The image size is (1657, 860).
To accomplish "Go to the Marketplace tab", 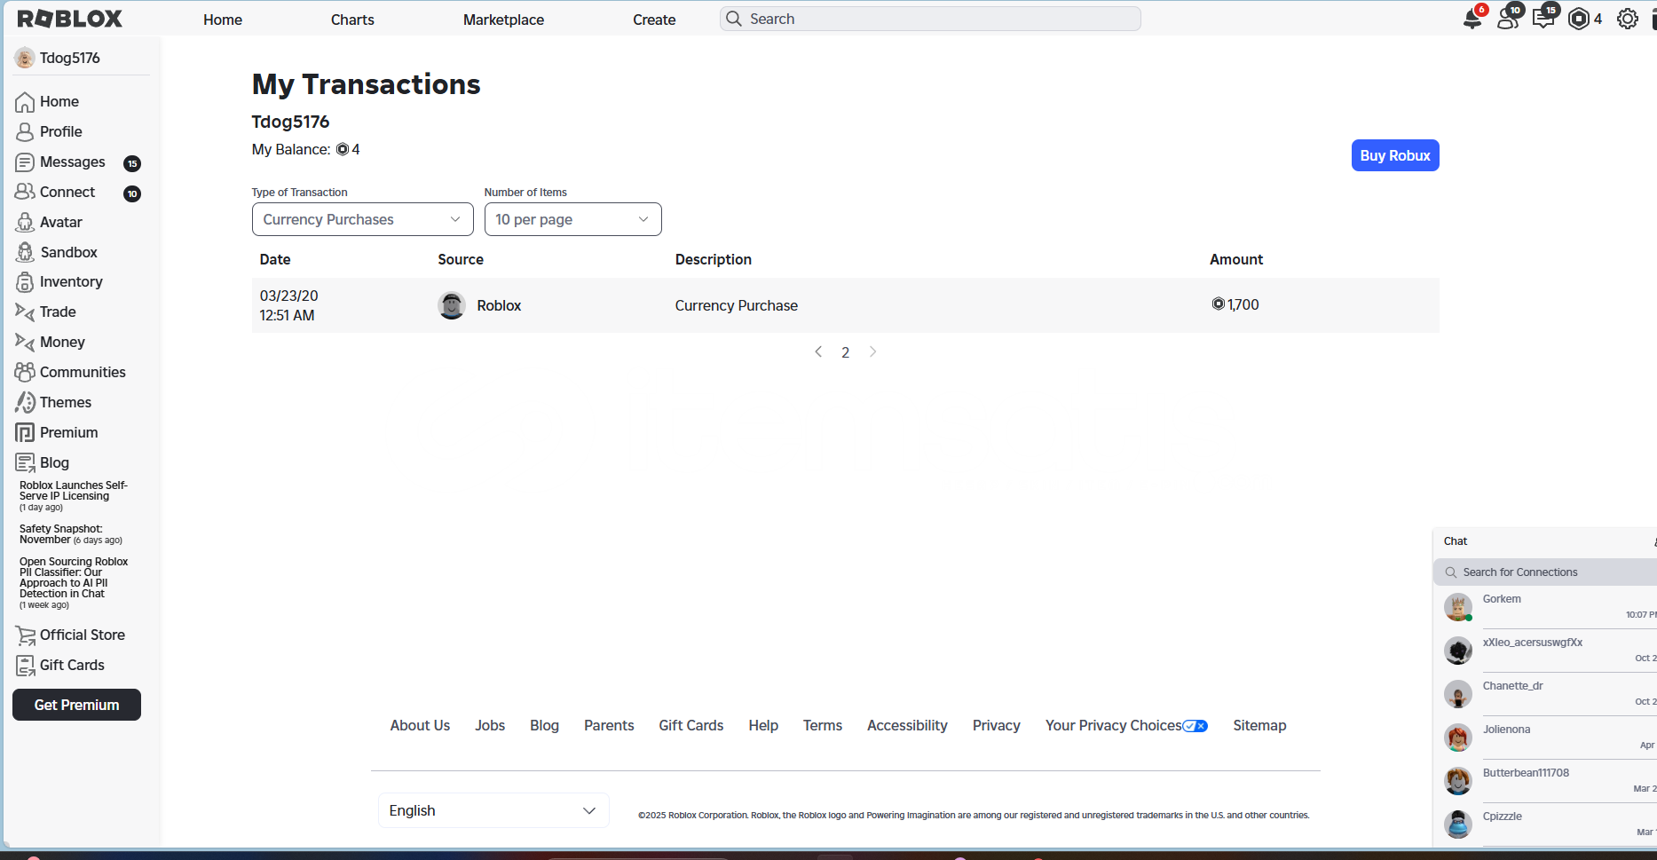I will pyautogui.click(x=503, y=20).
